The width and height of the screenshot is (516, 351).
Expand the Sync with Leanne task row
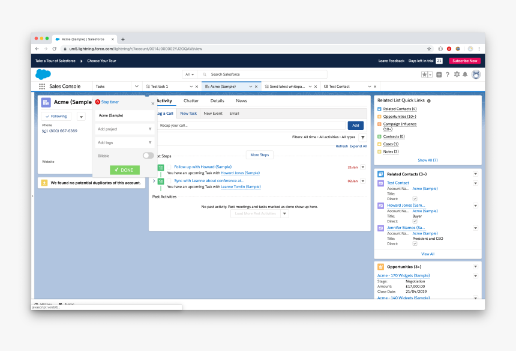[x=154, y=181]
